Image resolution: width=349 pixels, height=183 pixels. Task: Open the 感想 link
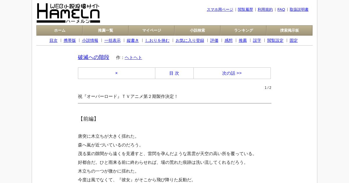229,41
